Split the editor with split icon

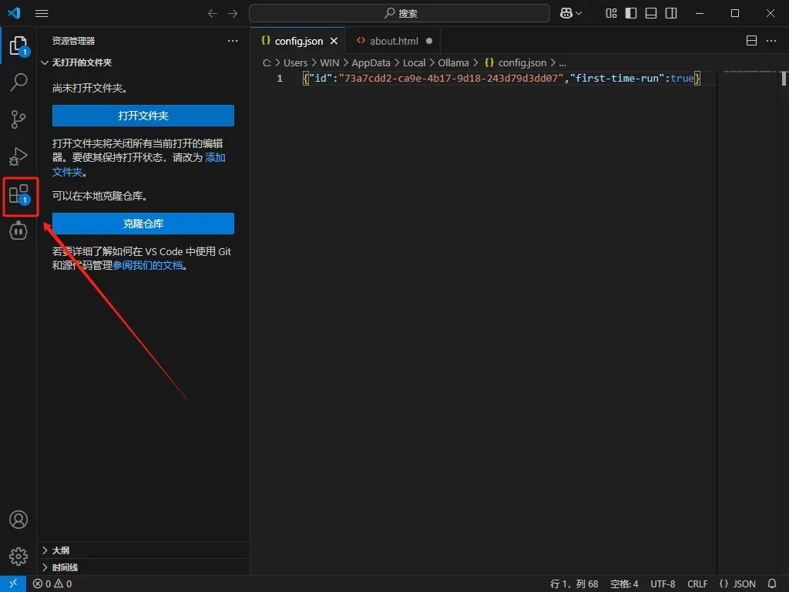[x=751, y=41]
